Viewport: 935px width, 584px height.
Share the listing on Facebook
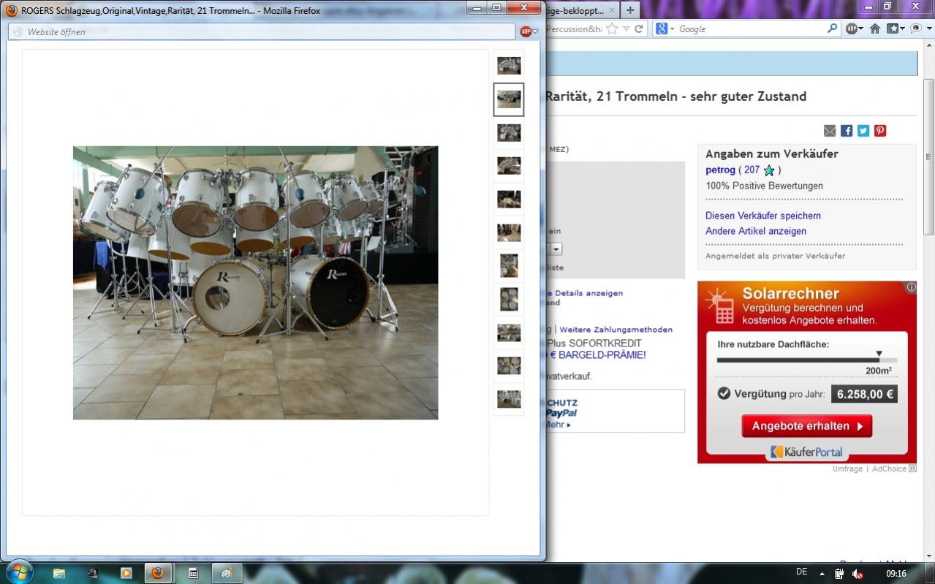click(x=847, y=131)
